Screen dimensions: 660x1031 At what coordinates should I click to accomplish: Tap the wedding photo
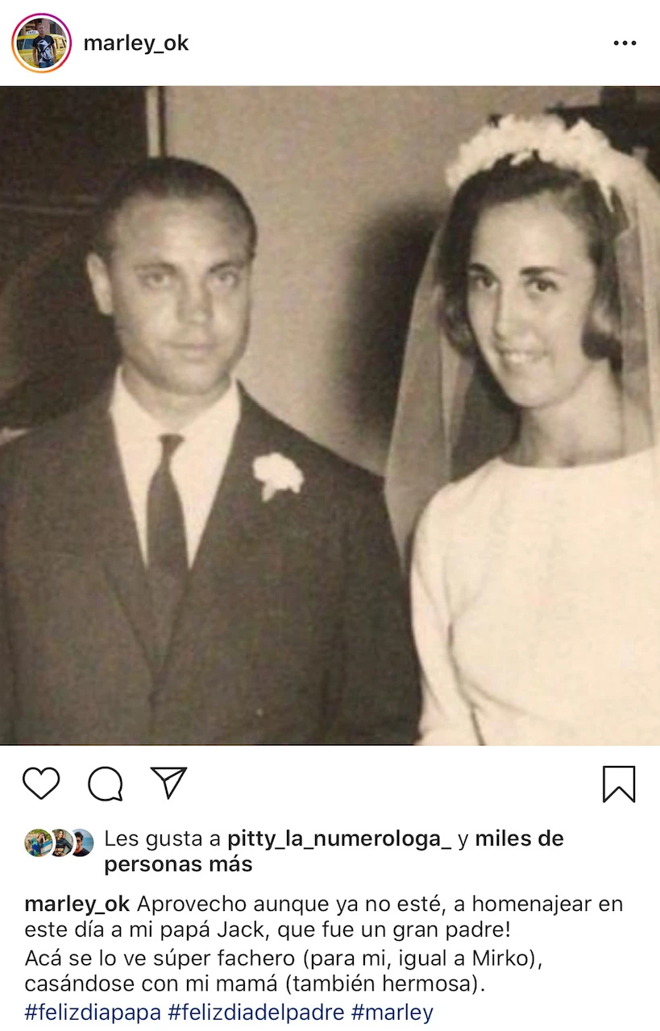coord(330,416)
